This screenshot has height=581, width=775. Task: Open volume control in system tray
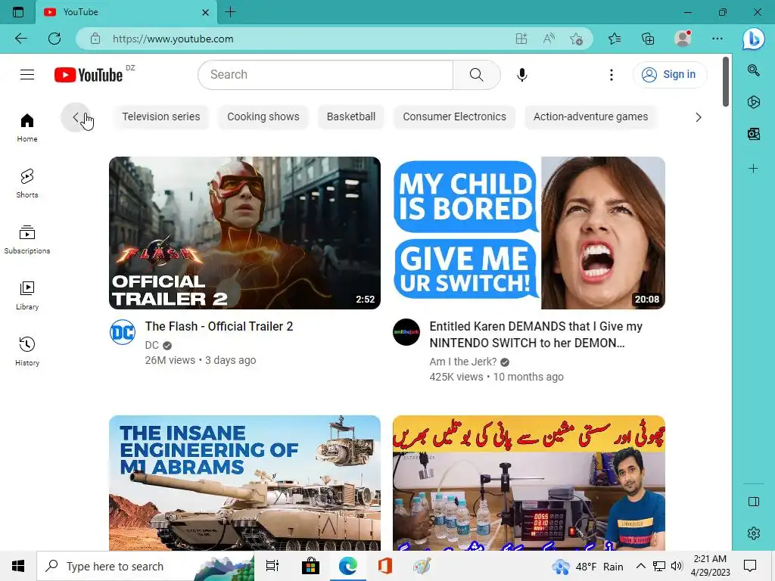pyautogui.click(x=677, y=566)
